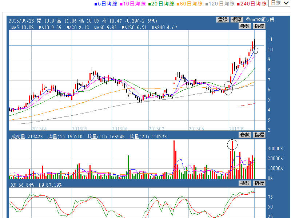Click the K9 86.84% indicator value
This screenshot has width=291, height=218.
[23, 185]
